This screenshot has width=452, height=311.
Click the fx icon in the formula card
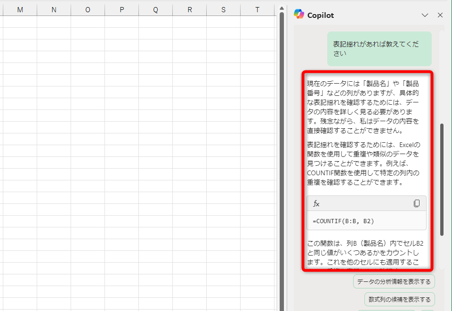point(316,203)
